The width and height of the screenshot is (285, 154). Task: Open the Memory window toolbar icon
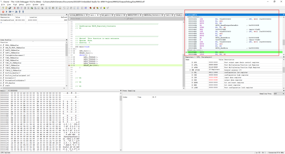[x=32, y=8]
